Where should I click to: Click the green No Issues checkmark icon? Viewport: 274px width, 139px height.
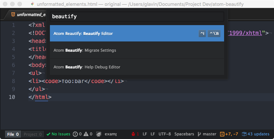[x=48, y=134]
